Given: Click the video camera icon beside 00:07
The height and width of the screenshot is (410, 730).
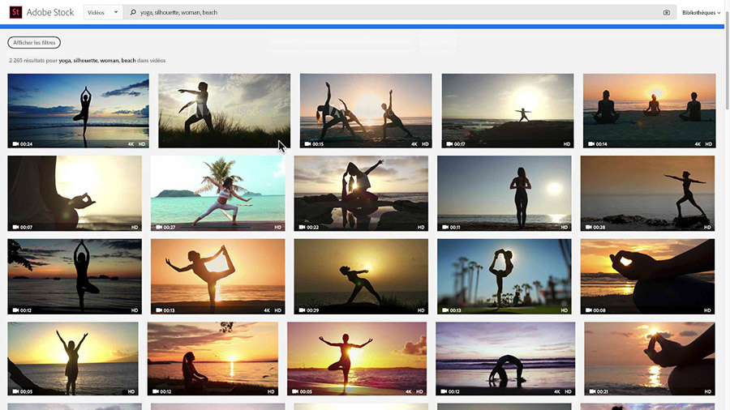Looking at the screenshot, I should [x=15, y=228].
